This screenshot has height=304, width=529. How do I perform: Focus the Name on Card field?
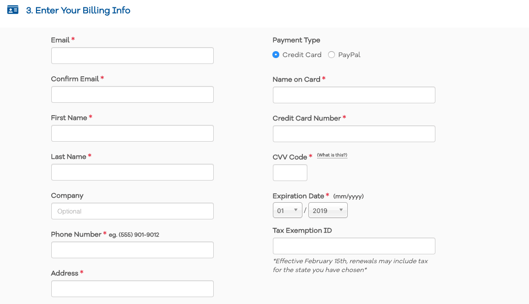354,95
